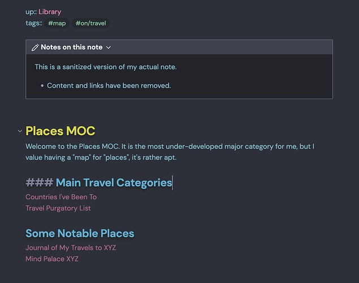The width and height of the screenshot is (359, 283).
Task: Select the #map tag
Action: pyautogui.click(x=57, y=23)
